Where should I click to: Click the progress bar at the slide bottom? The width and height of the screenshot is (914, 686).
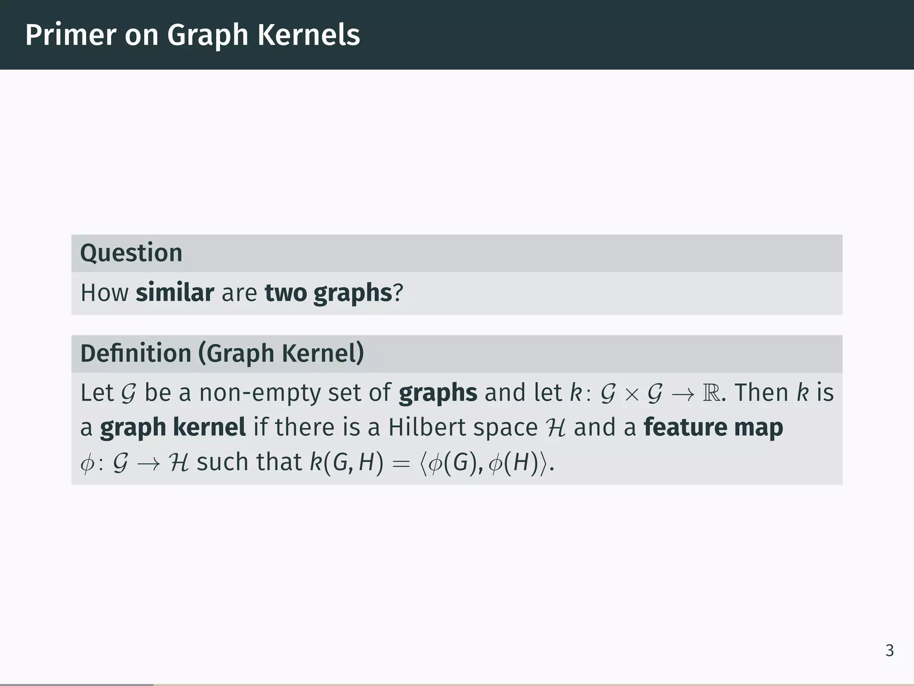coord(457,684)
